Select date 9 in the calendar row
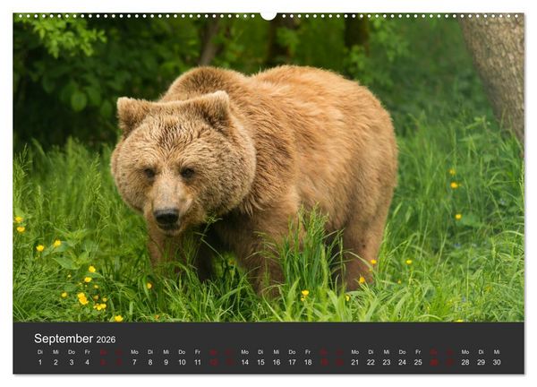The width and height of the screenshot is (537, 387). [166, 362]
